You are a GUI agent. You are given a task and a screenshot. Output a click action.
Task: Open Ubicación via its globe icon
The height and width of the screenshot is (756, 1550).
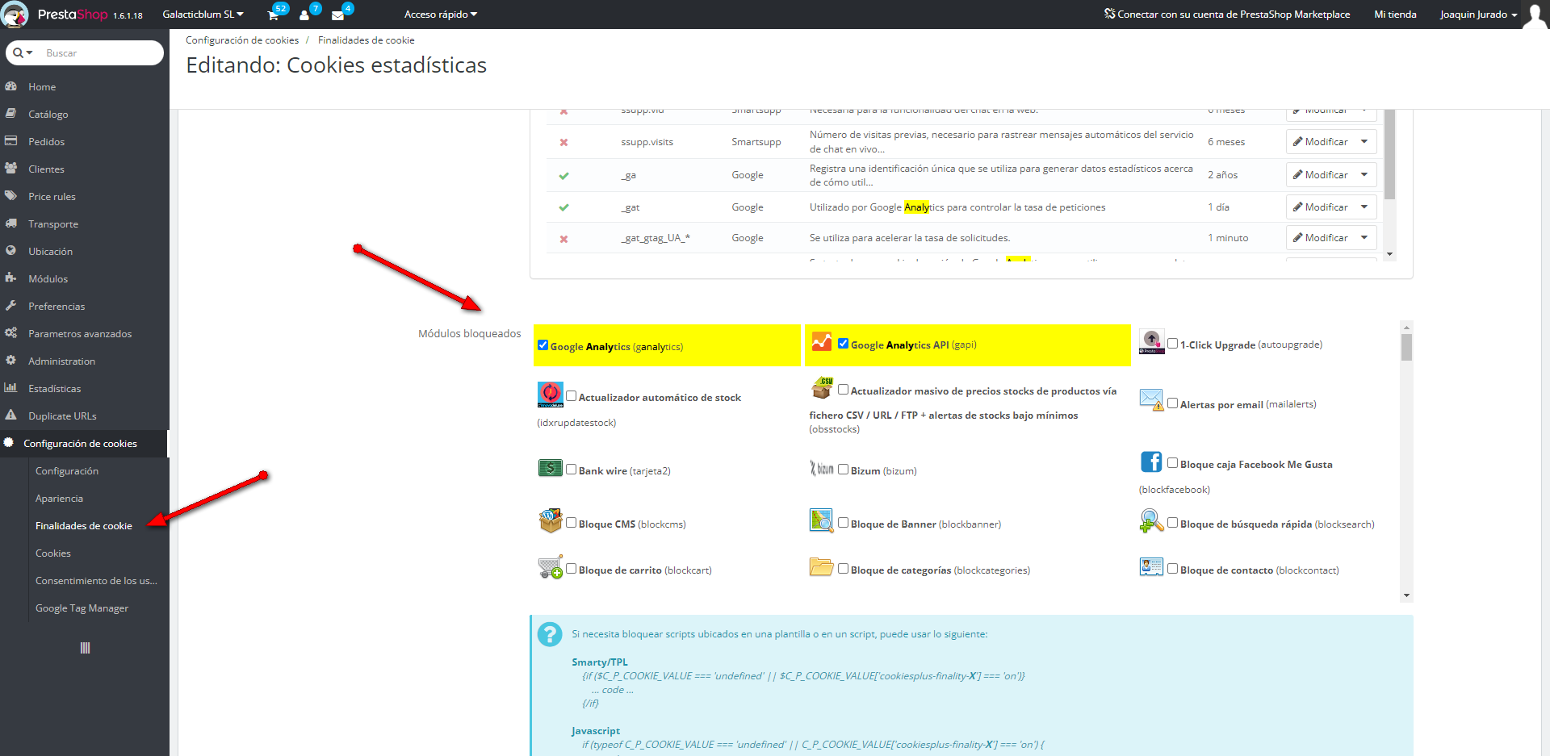(x=11, y=251)
